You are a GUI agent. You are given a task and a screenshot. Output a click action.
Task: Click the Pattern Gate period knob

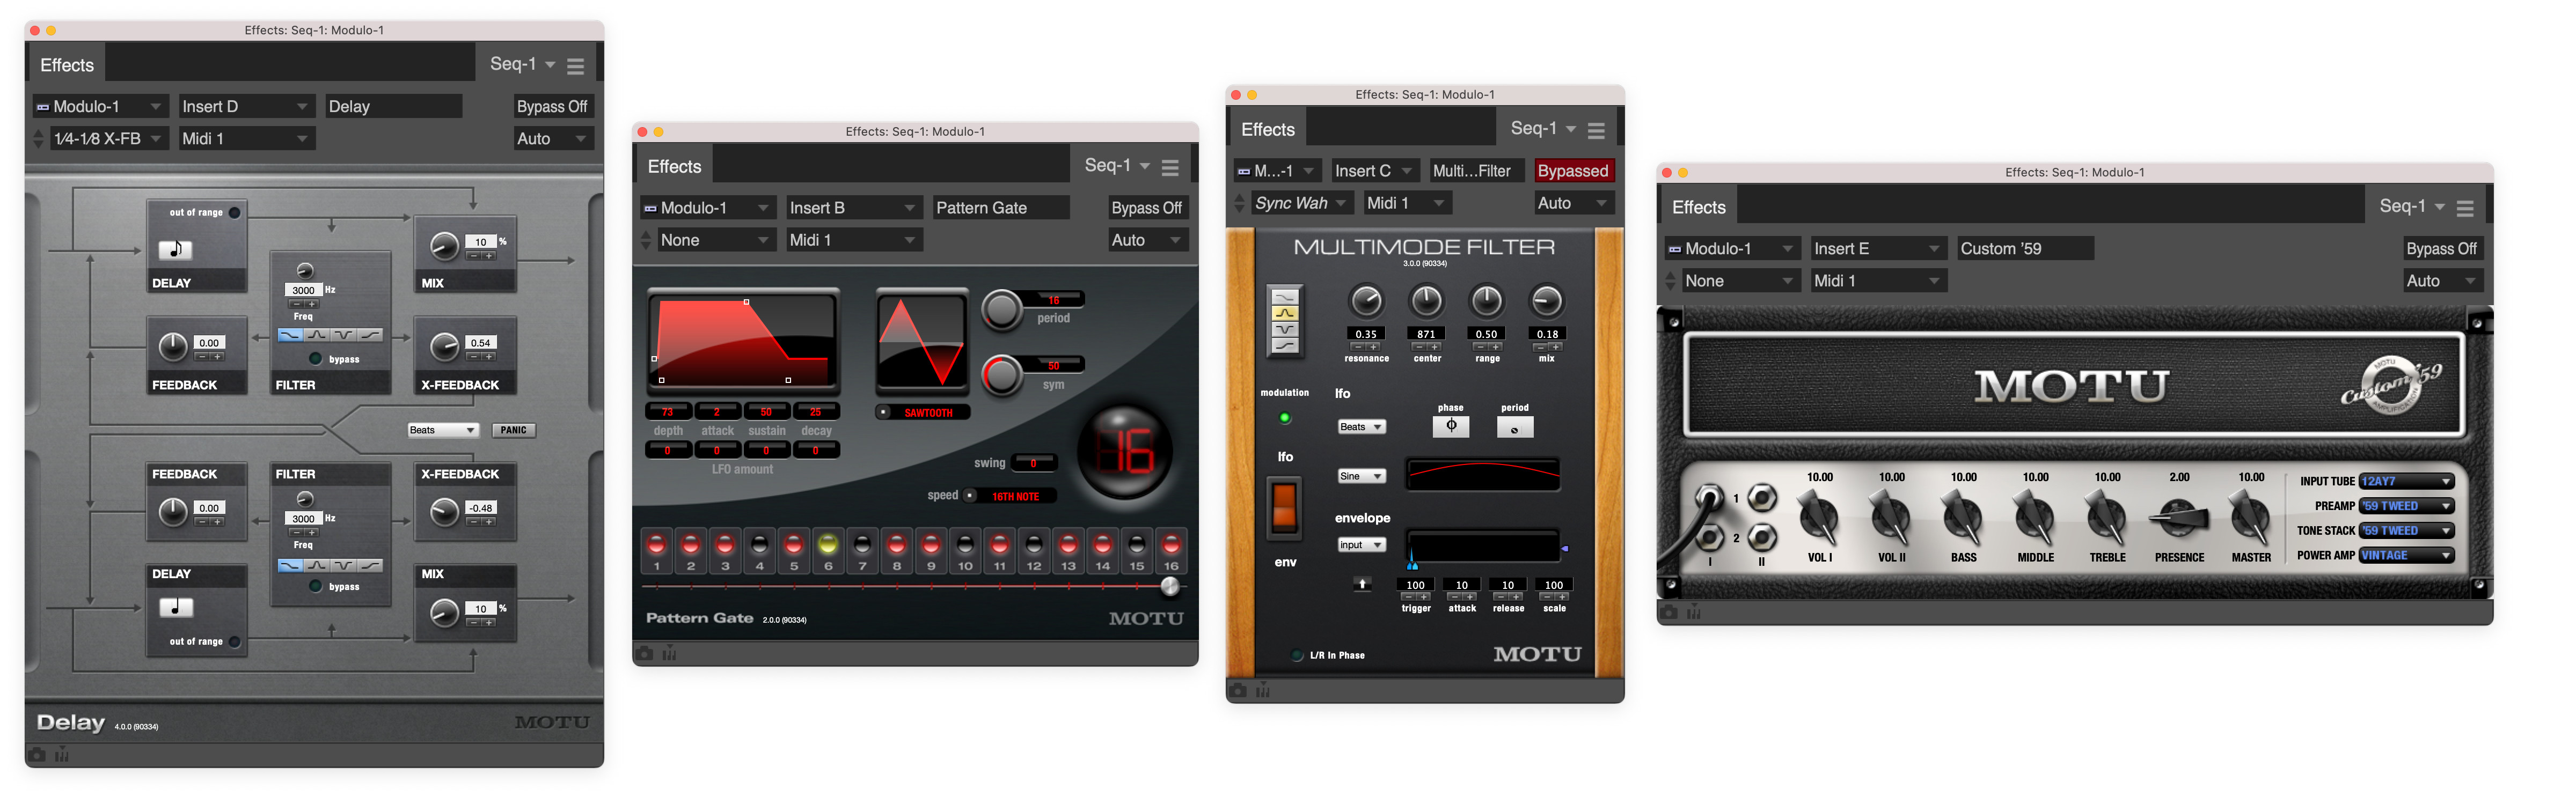coord(1002,310)
